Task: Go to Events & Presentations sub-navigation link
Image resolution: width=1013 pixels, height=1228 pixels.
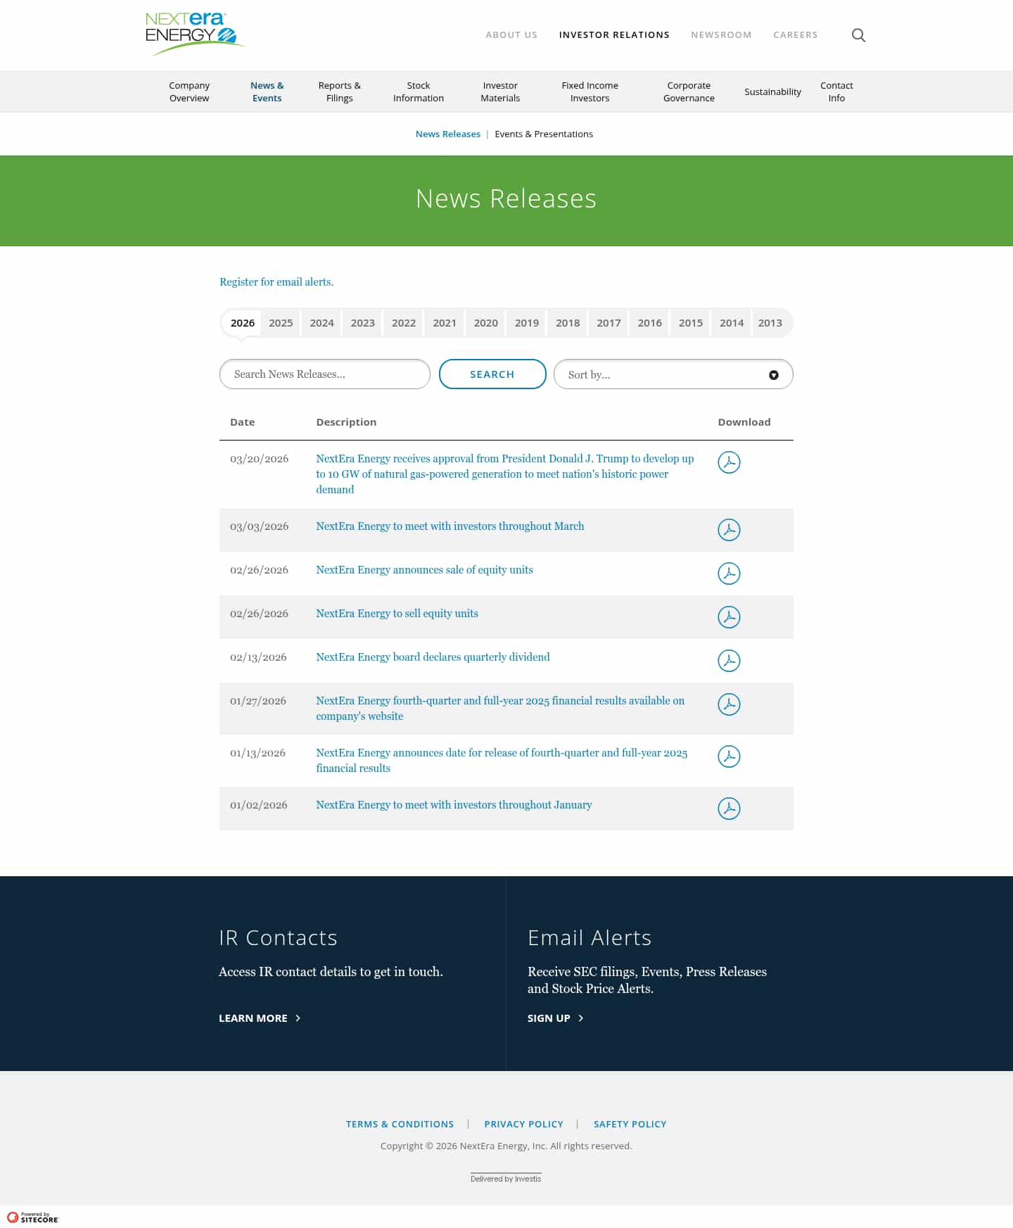Action: coord(544,134)
